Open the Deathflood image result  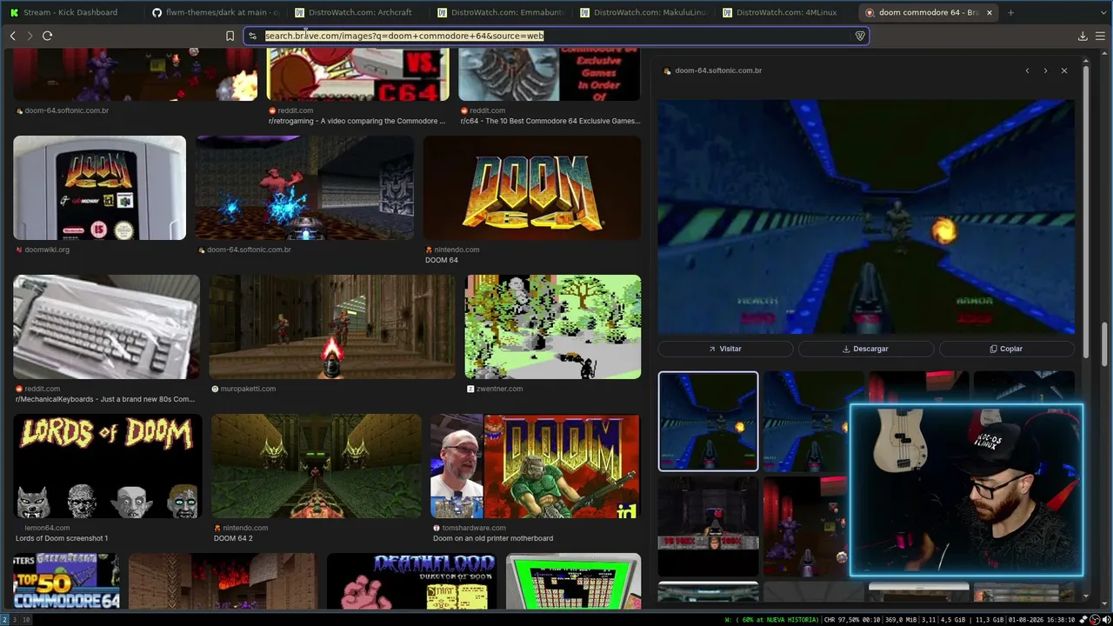pos(411,581)
